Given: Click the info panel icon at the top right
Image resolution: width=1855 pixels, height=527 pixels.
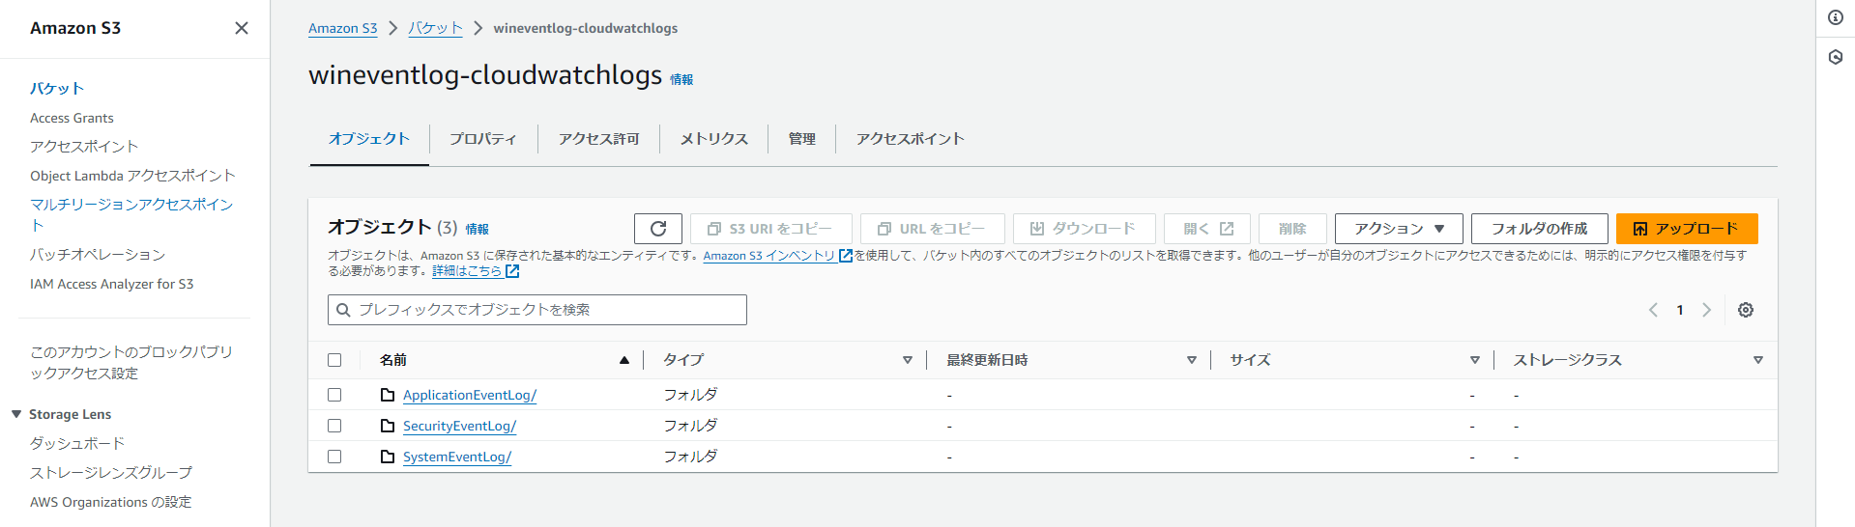Looking at the screenshot, I should 1836,17.
